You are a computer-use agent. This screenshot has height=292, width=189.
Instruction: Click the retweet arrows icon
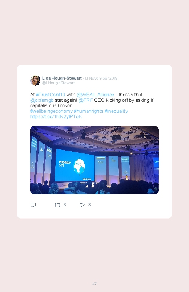[57, 205]
